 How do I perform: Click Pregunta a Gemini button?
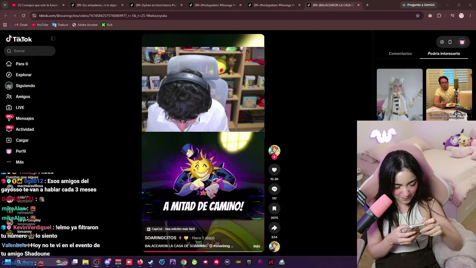418,5
